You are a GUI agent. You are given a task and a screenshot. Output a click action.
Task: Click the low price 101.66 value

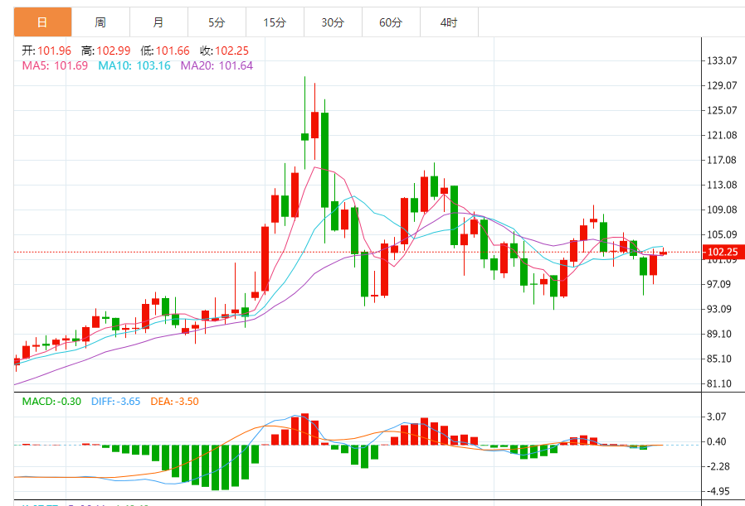(173, 51)
